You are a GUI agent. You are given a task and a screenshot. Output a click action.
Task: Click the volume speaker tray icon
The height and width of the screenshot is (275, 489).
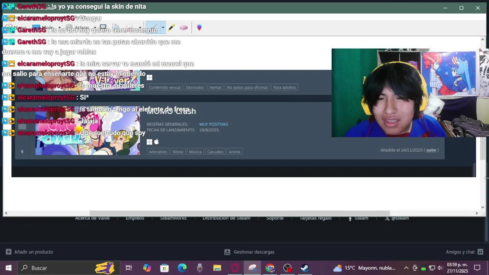(440, 268)
